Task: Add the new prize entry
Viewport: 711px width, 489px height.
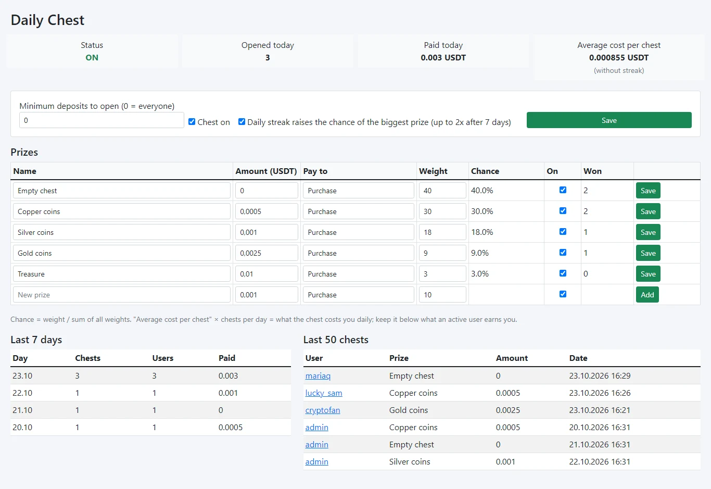Action: pos(647,295)
